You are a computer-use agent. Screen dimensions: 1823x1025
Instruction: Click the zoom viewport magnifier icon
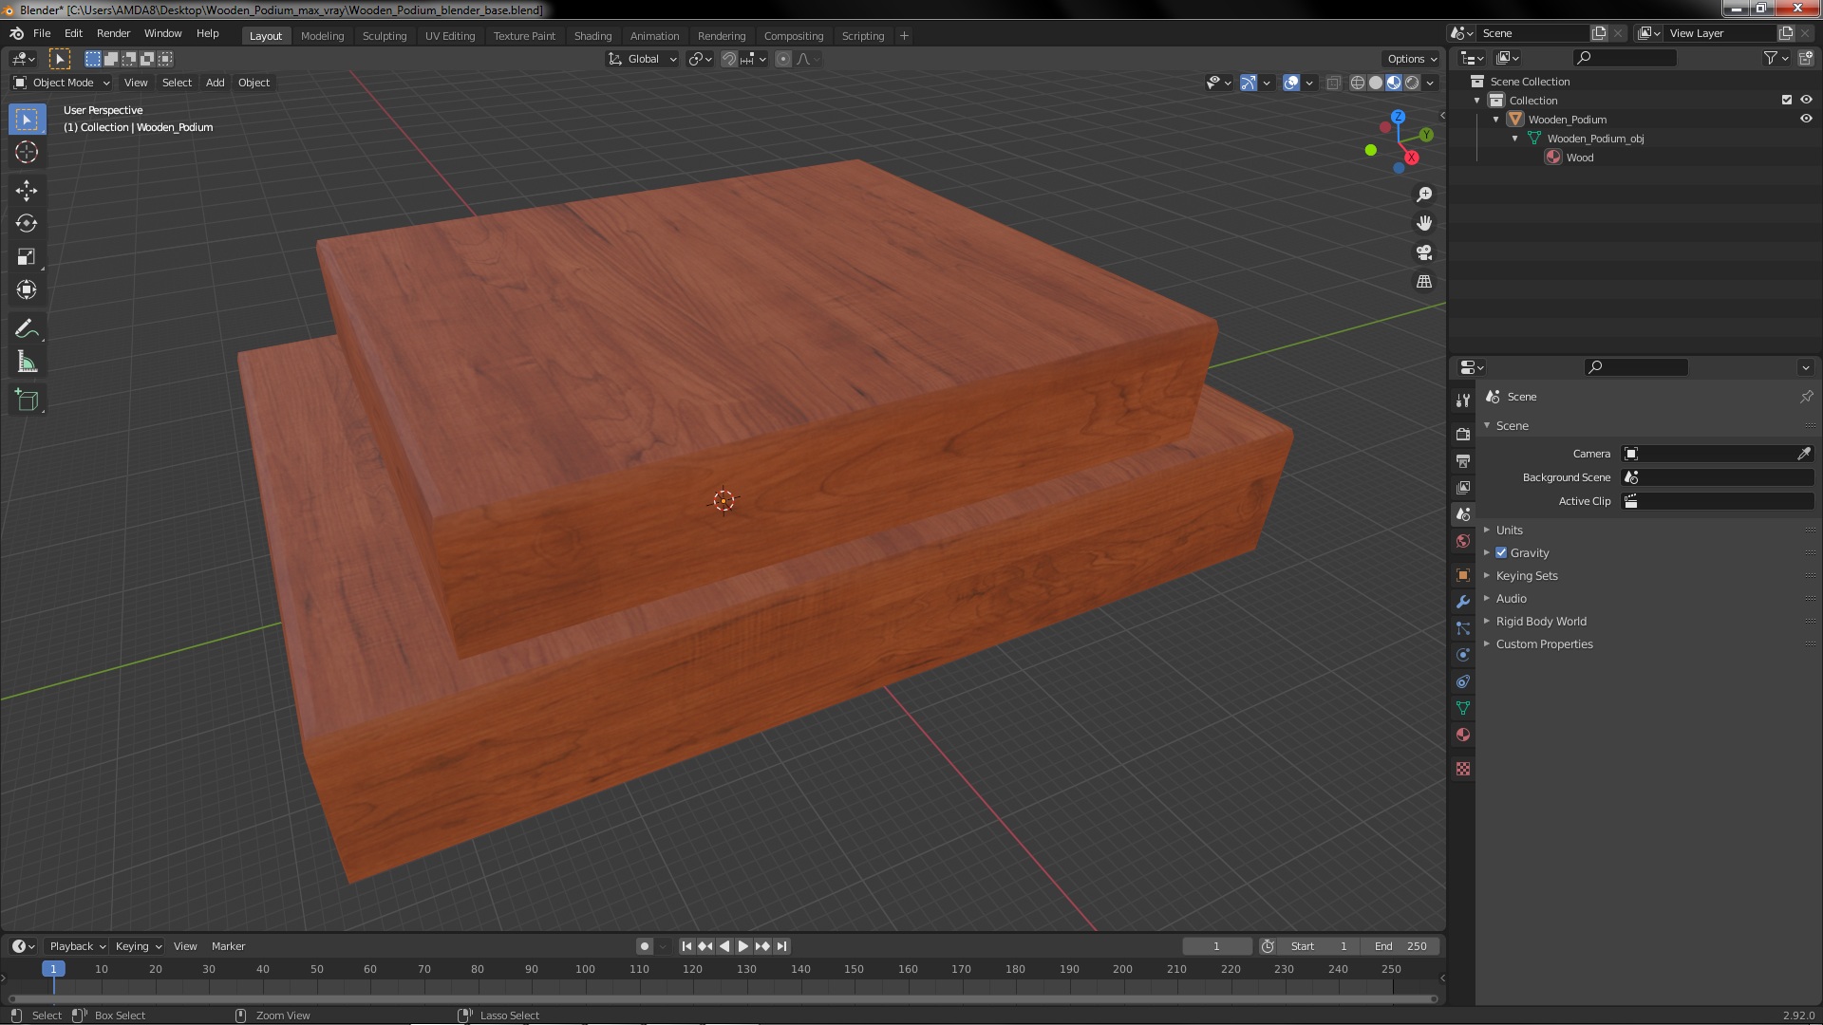point(1424,195)
